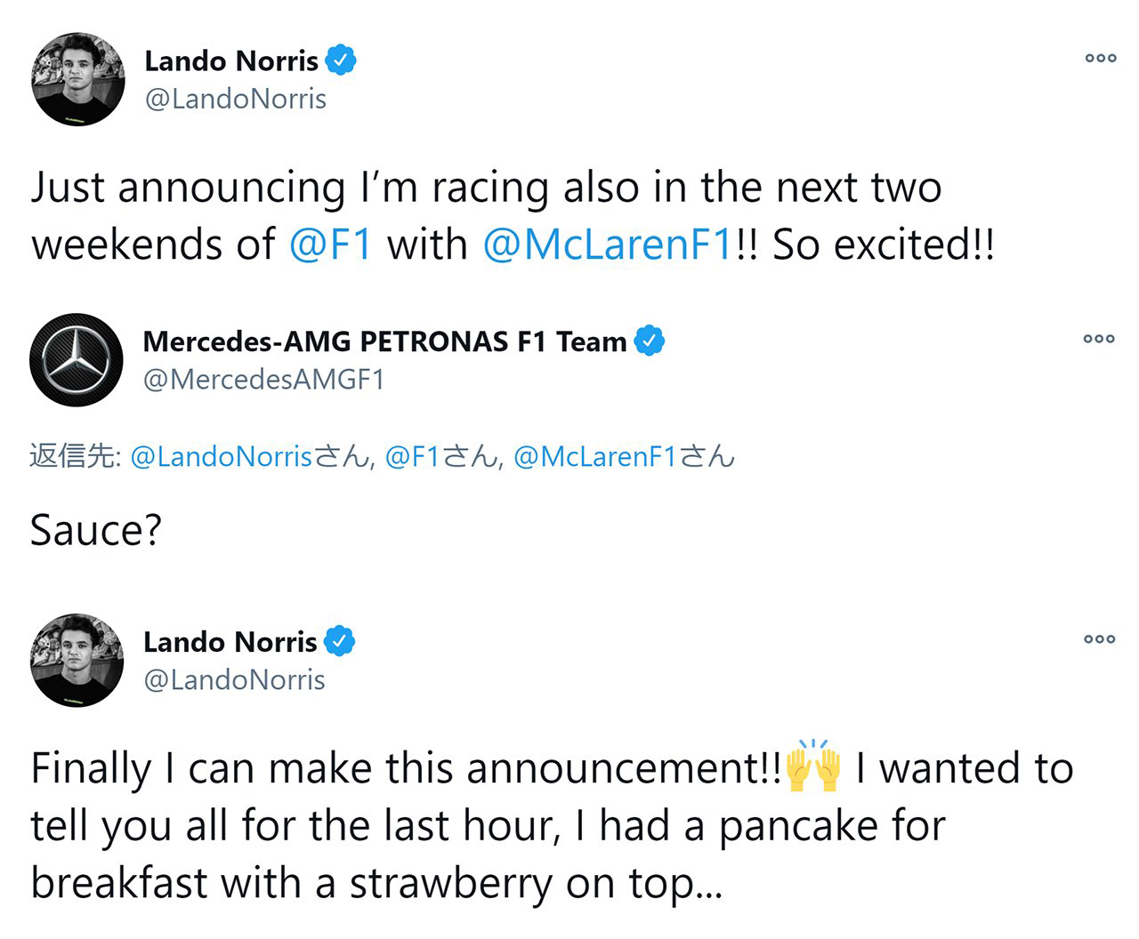Viewport: 1139px width, 939px height.
Task: Open @McLarenF1 link in the reply-to line
Action: [x=595, y=457]
